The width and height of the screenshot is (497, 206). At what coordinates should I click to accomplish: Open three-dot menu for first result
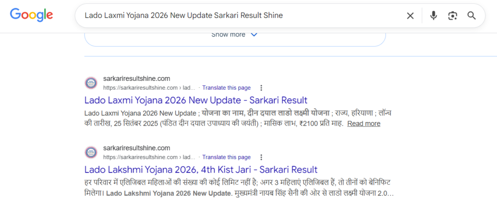coord(261,88)
